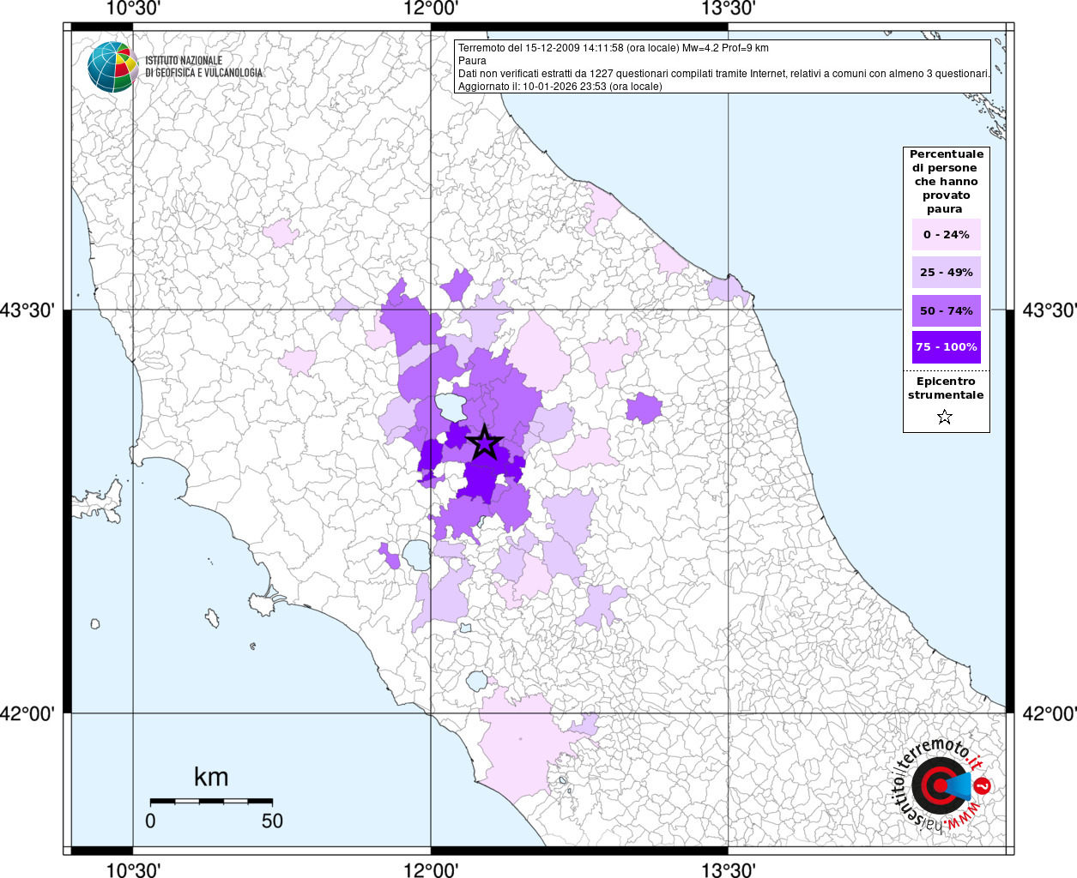Select the 0 - 24% legend swatch

[x=946, y=235]
